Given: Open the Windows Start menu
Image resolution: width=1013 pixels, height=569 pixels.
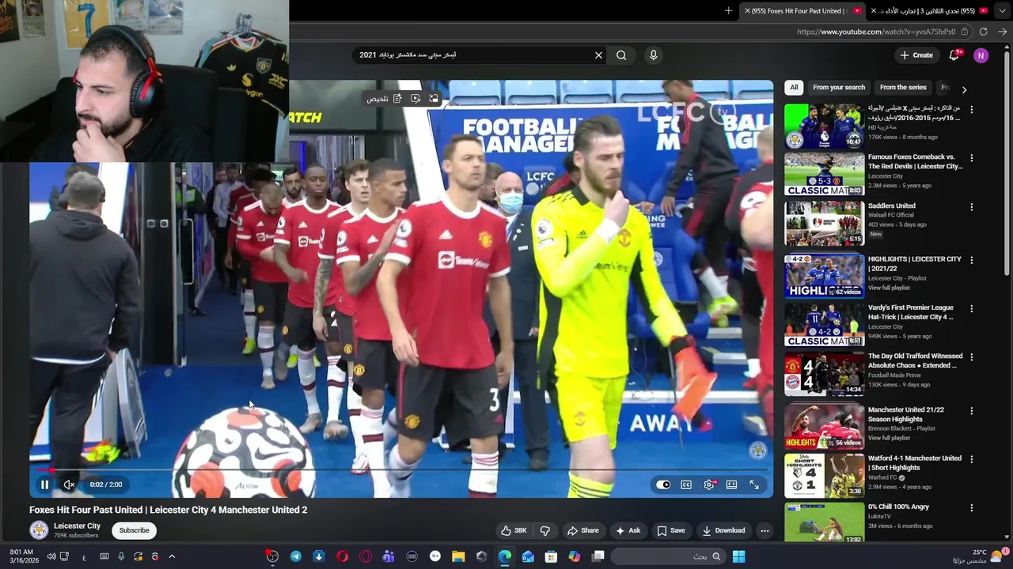Looking at the screenshot, I should tap(738, 556).
